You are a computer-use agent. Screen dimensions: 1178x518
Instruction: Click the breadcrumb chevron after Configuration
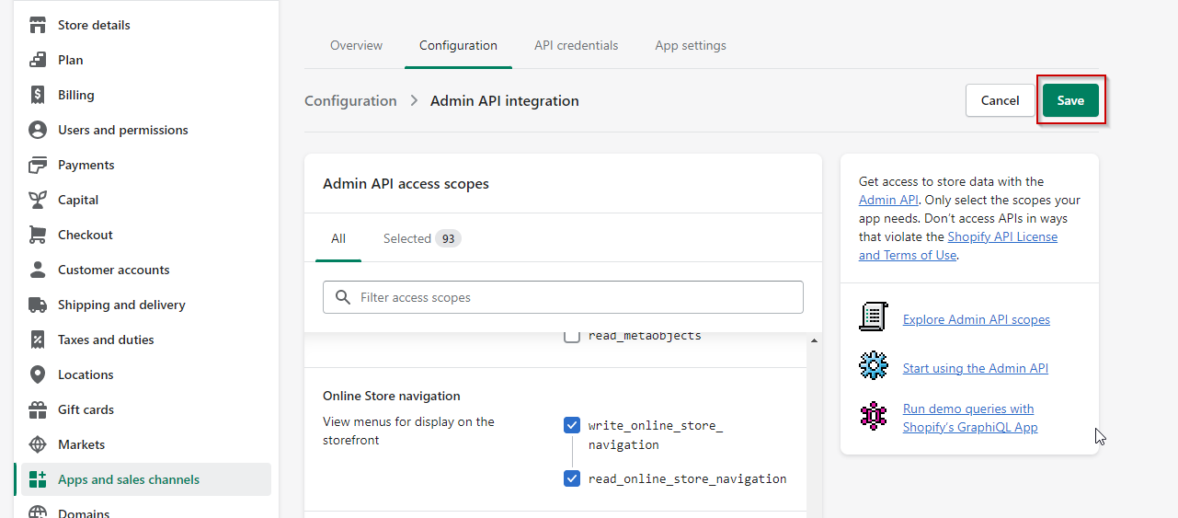414,100
